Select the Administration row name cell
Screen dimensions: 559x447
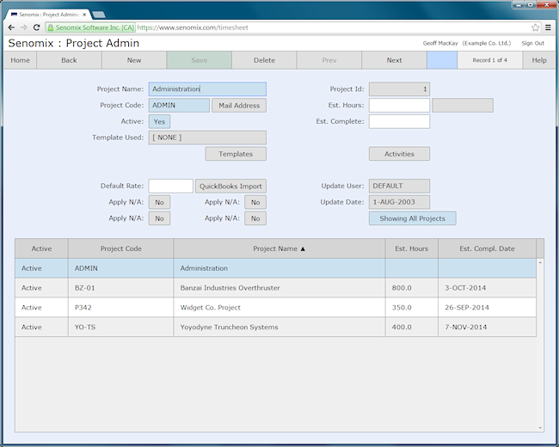pyautogui.click(x=279, y=268)
